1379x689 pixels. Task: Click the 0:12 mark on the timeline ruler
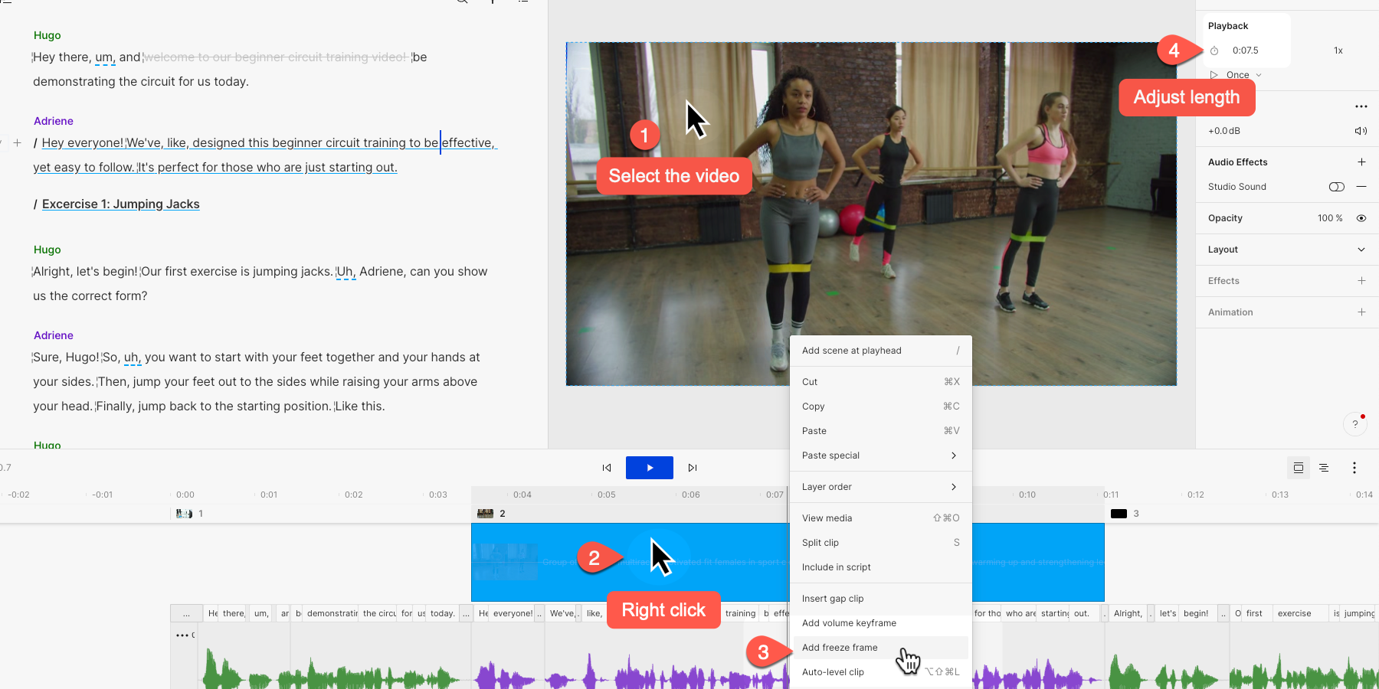coord(1196,495)
